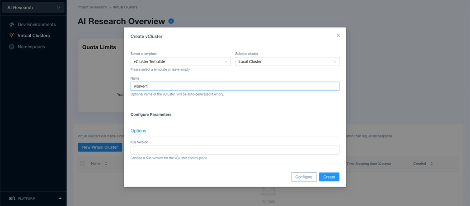Screen dimensions: 470x206
Task: Click the Create button
Action: coord(329,177)
